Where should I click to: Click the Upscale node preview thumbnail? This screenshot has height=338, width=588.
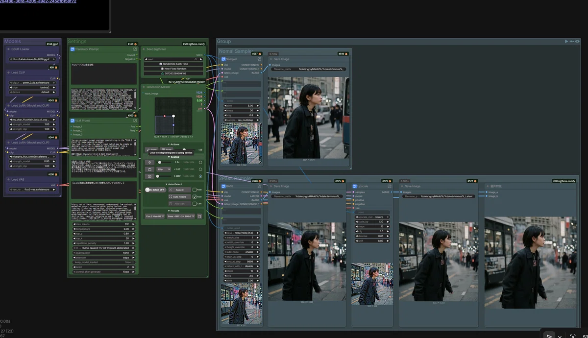[x=372, y=285]
